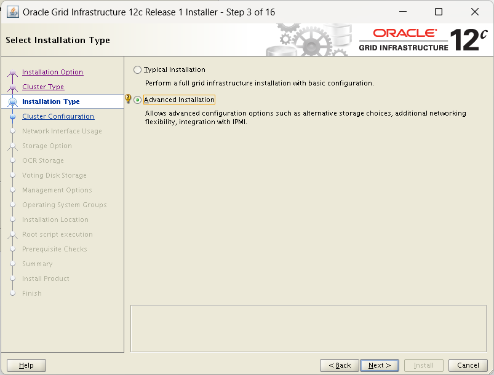Click the Summary step text
The height and width of the screenshot is (375, 494).
(37, 264)
